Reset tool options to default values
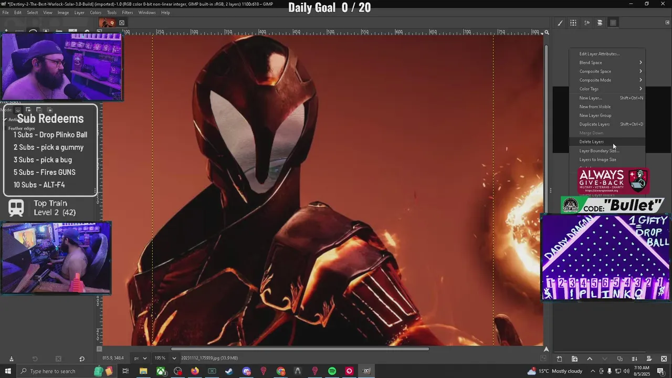Viewport: 672px width, 378px height. 82,359
